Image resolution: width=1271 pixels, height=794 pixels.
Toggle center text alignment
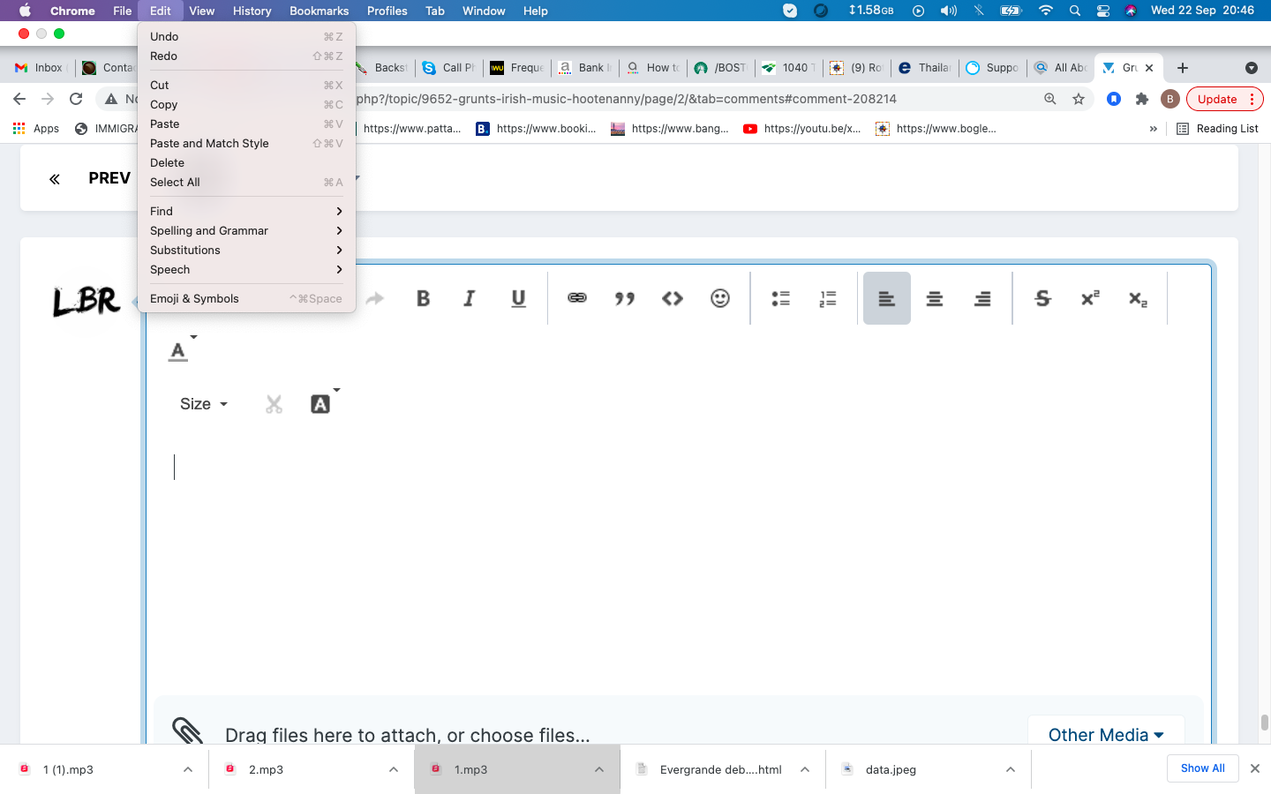click(935, 298)
